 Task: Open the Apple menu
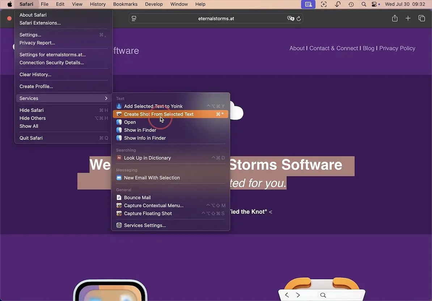pyautogui.click(x=10, y=4)
